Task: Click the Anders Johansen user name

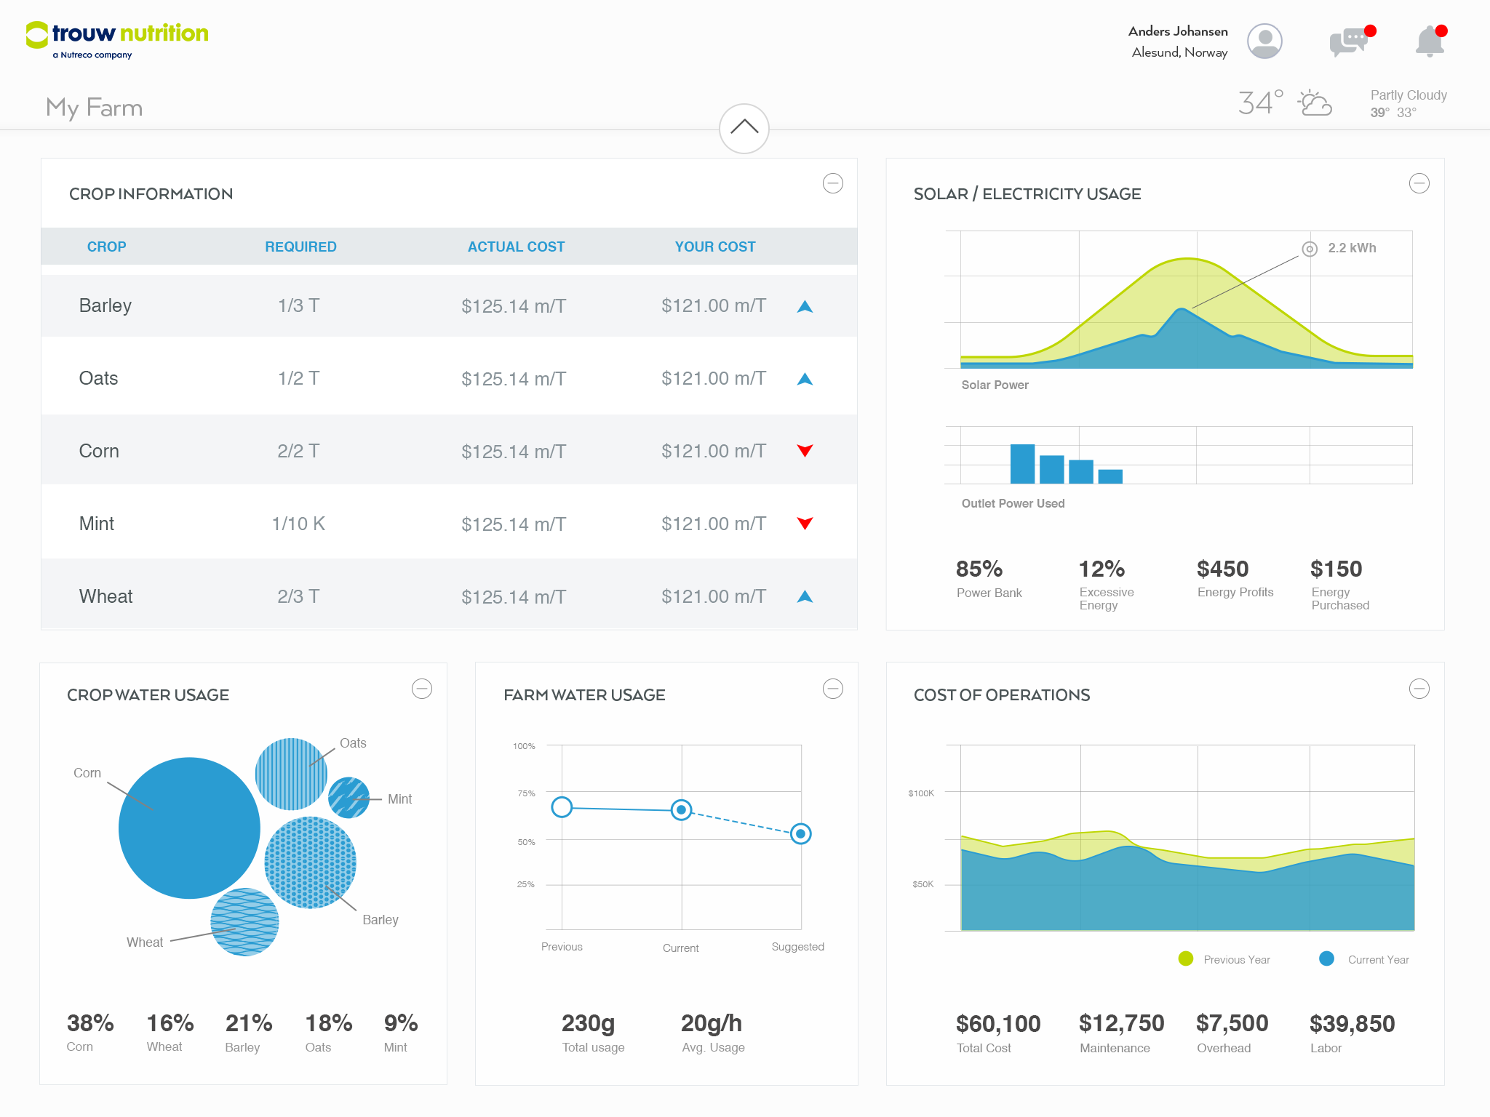Action: point(1178,31)
